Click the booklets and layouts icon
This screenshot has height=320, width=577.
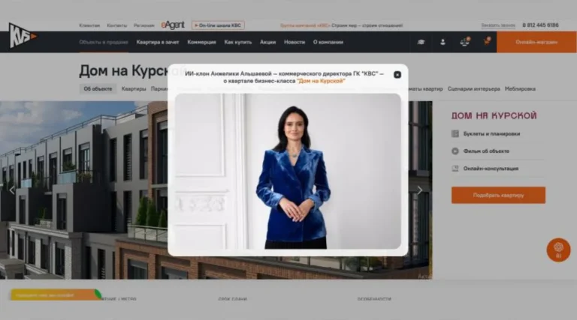click(x=455, y=133)
